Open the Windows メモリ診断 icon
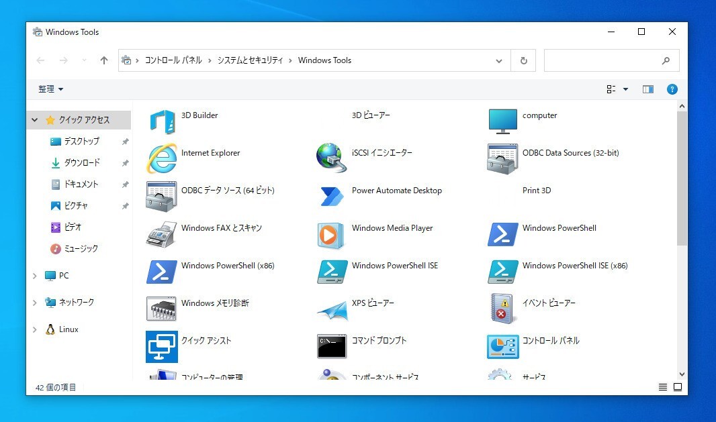This screenshot has height=422, width=716. pos(162,309)
